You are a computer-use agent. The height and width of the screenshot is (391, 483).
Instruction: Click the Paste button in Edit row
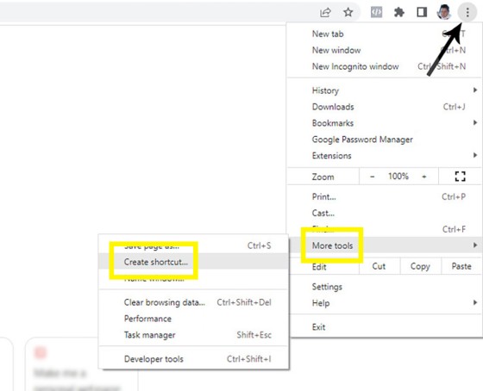[x=461, y=266]
